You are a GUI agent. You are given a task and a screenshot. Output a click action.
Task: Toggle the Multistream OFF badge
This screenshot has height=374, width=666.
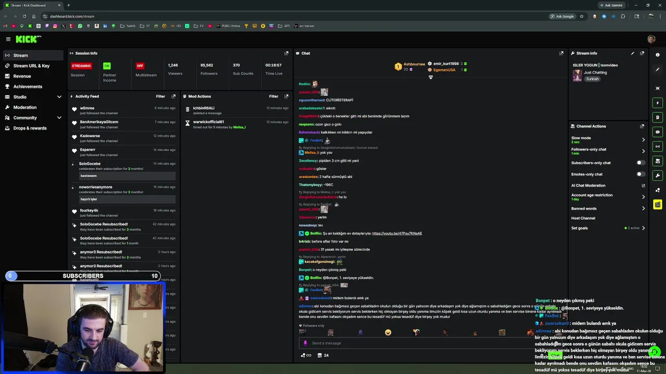[x=139, y=66]
